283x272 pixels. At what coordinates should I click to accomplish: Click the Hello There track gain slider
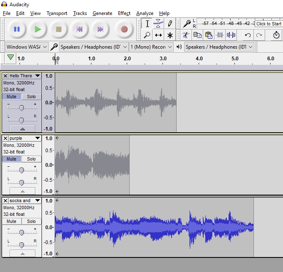(22, 108)
